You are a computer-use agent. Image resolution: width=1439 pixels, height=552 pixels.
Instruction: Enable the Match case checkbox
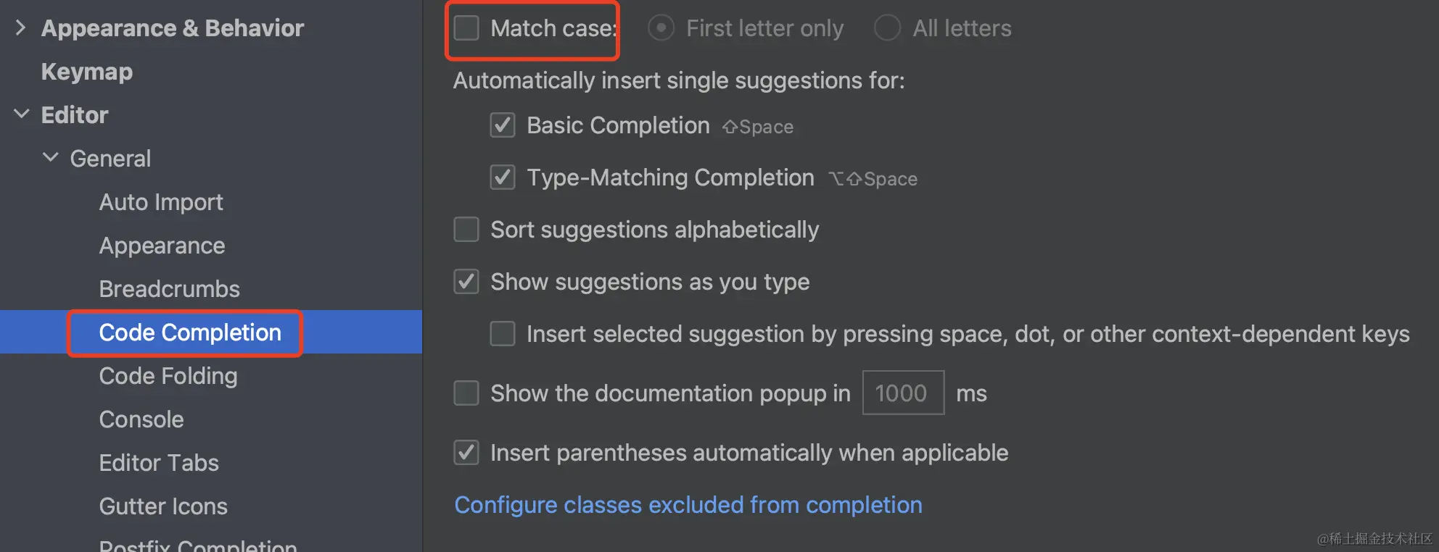[x=466, y=28]
